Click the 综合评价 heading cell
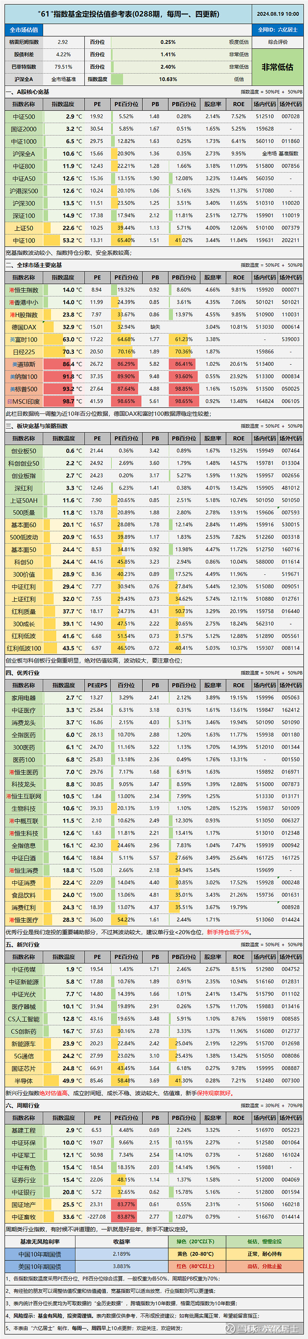The image size is (308, 1339). [x=278, y=42]
